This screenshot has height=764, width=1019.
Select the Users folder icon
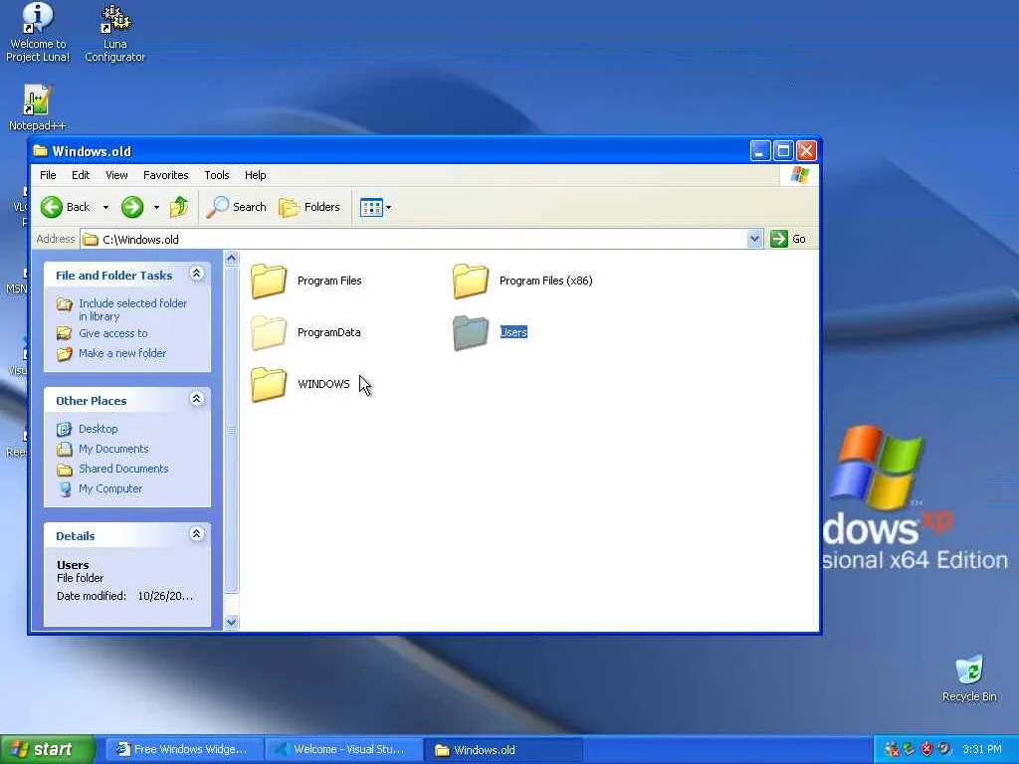[471, 332]
